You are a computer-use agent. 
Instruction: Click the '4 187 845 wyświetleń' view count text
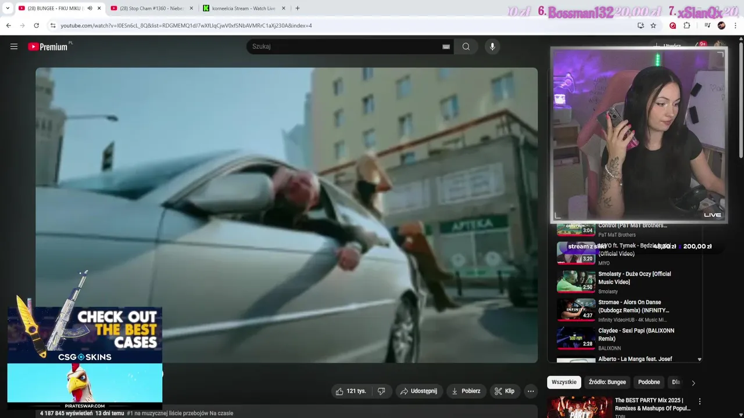[66, 413]
